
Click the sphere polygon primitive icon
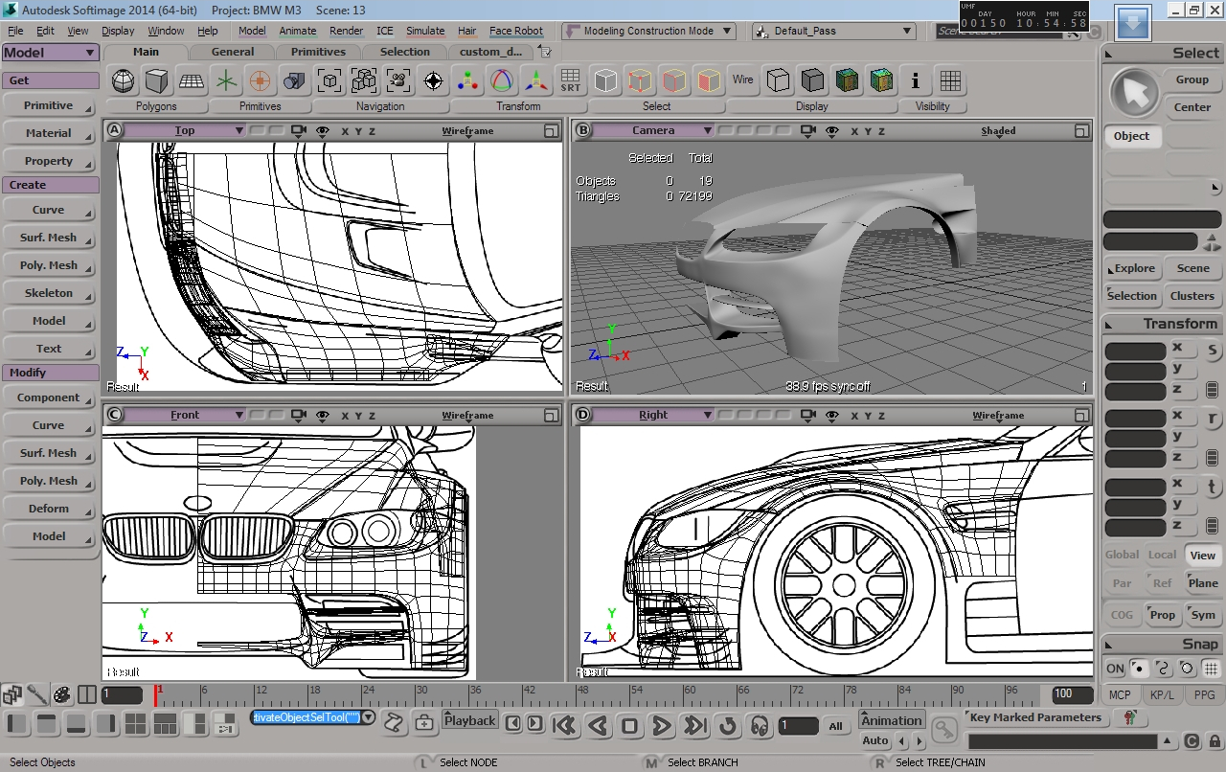[x=123, y=80]
